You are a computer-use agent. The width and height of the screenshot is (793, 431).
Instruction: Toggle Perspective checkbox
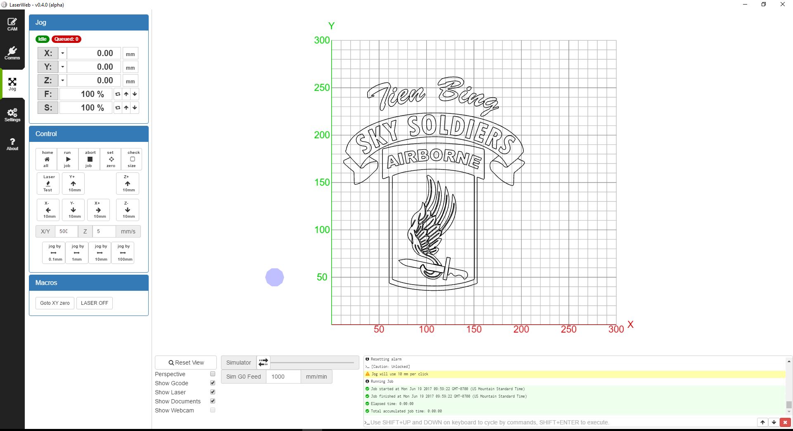(x=213, y=374)
